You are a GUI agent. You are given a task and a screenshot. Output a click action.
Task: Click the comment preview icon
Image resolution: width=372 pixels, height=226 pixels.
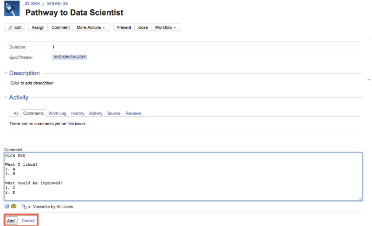click(x=7, y=207)
